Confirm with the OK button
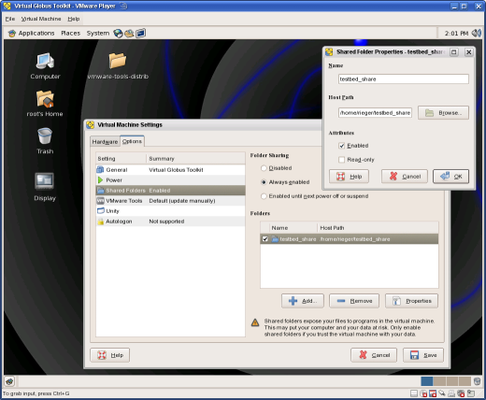The image size is (486, 400). pos(450,177)
